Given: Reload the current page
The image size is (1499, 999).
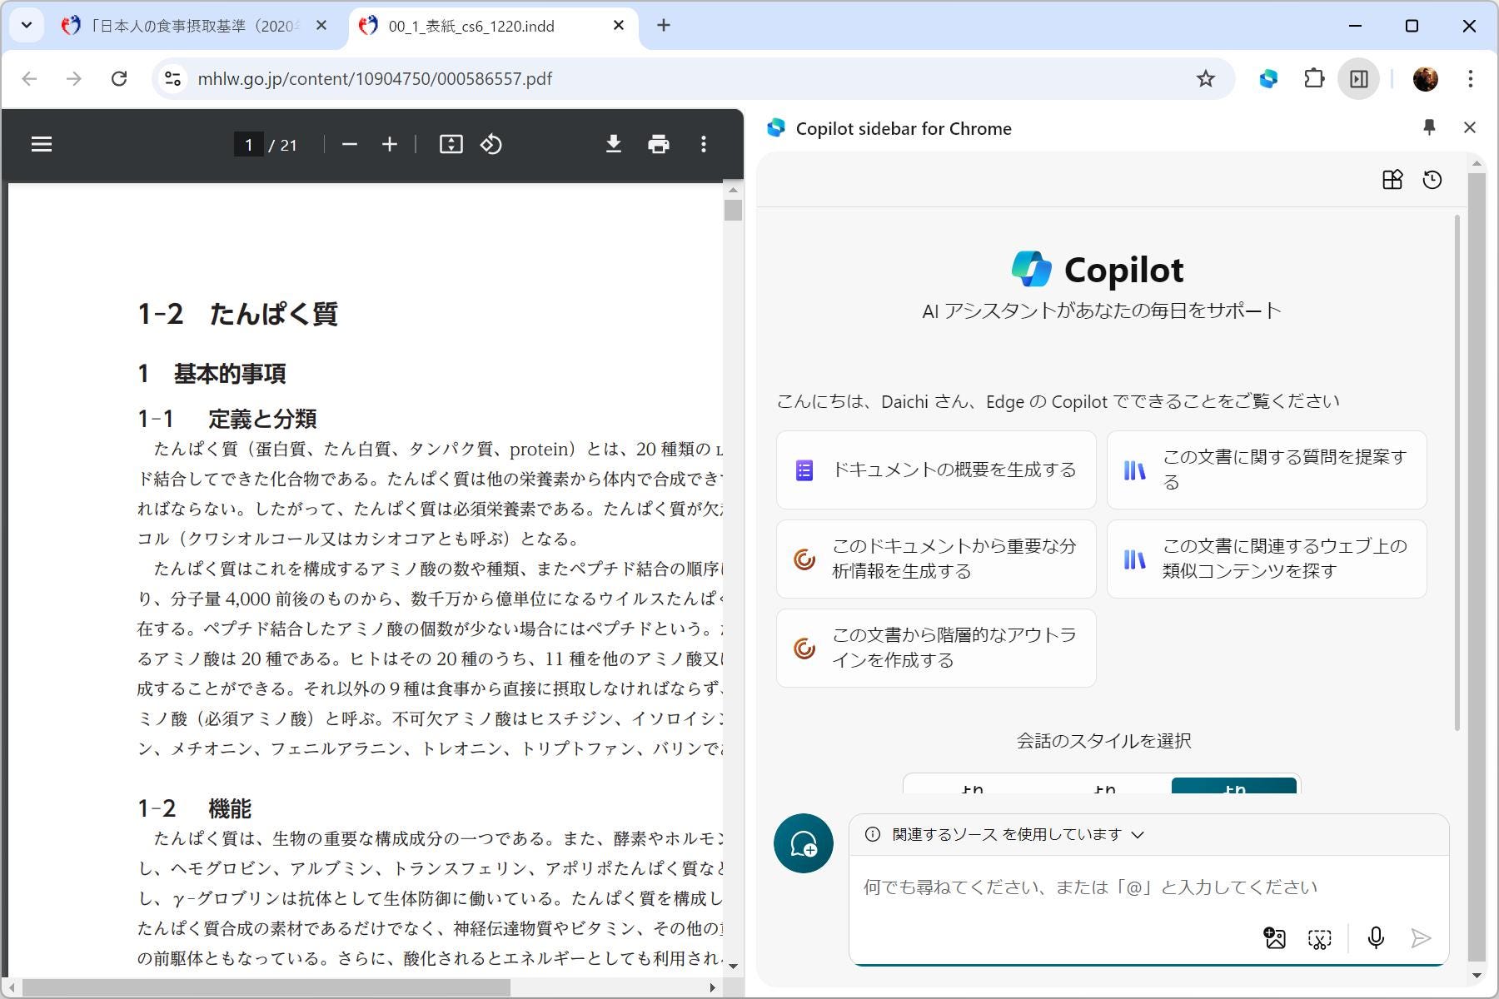Looking at the screenshot, I should pyautogui.click(x=119, y=78).
